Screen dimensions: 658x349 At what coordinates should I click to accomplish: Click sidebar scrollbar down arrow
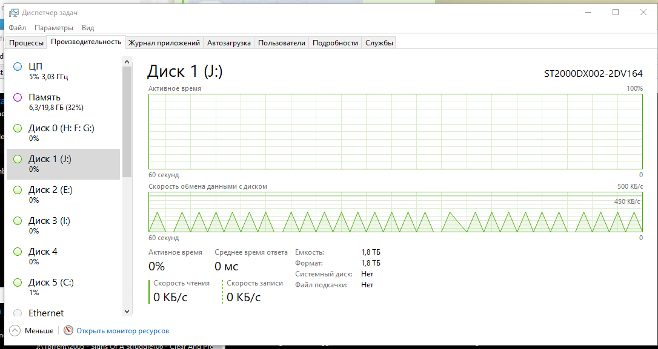(127, 311)
